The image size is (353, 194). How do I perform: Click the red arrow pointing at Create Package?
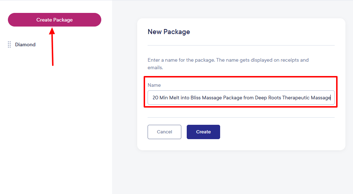point(53,47)
